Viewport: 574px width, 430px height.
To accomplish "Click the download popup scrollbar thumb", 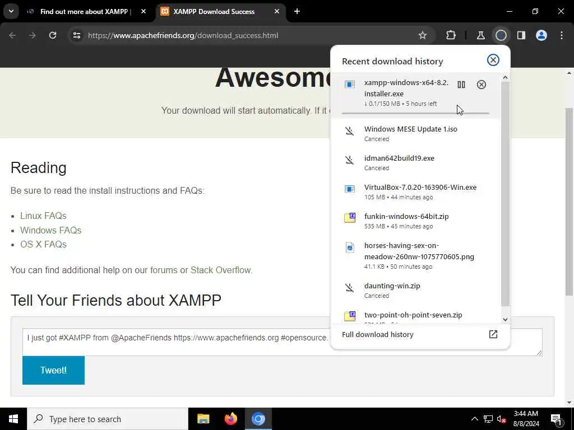I will click(505, 194).
